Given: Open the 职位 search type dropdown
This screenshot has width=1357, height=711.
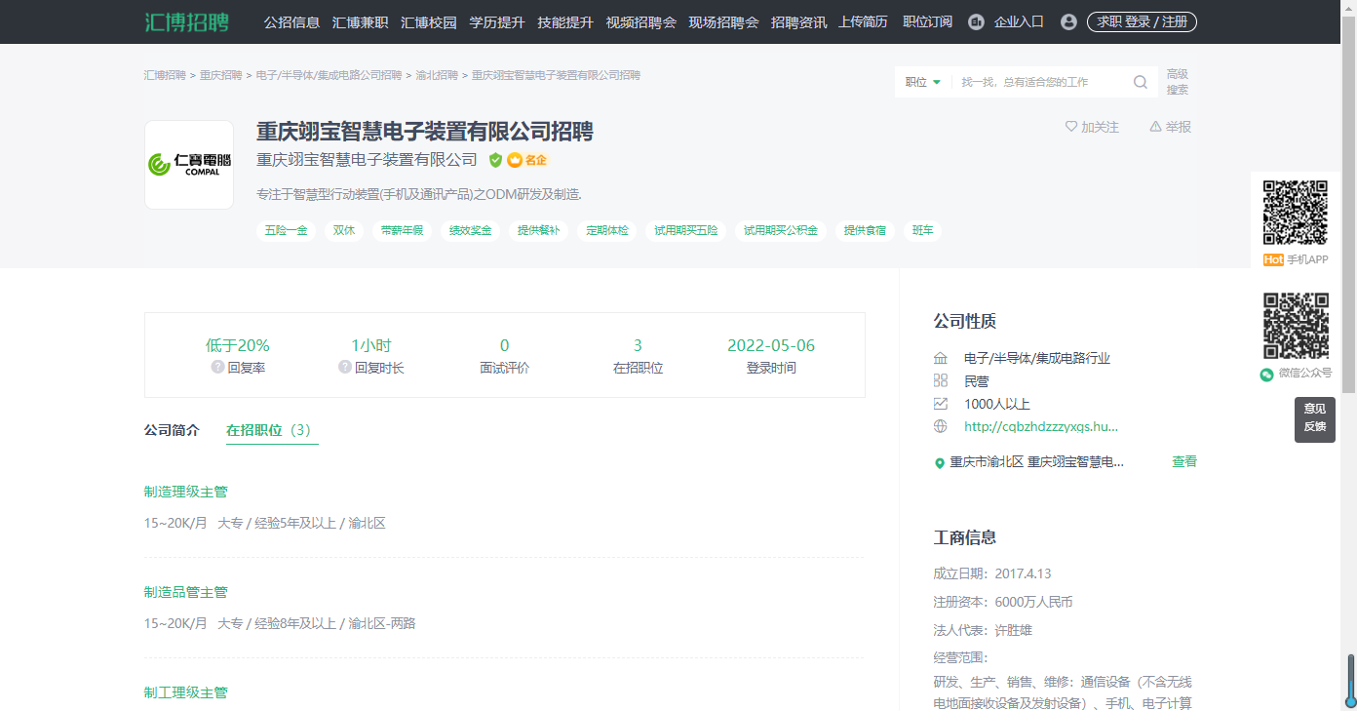Looking at the screenshot, I should tap(922, 82).
